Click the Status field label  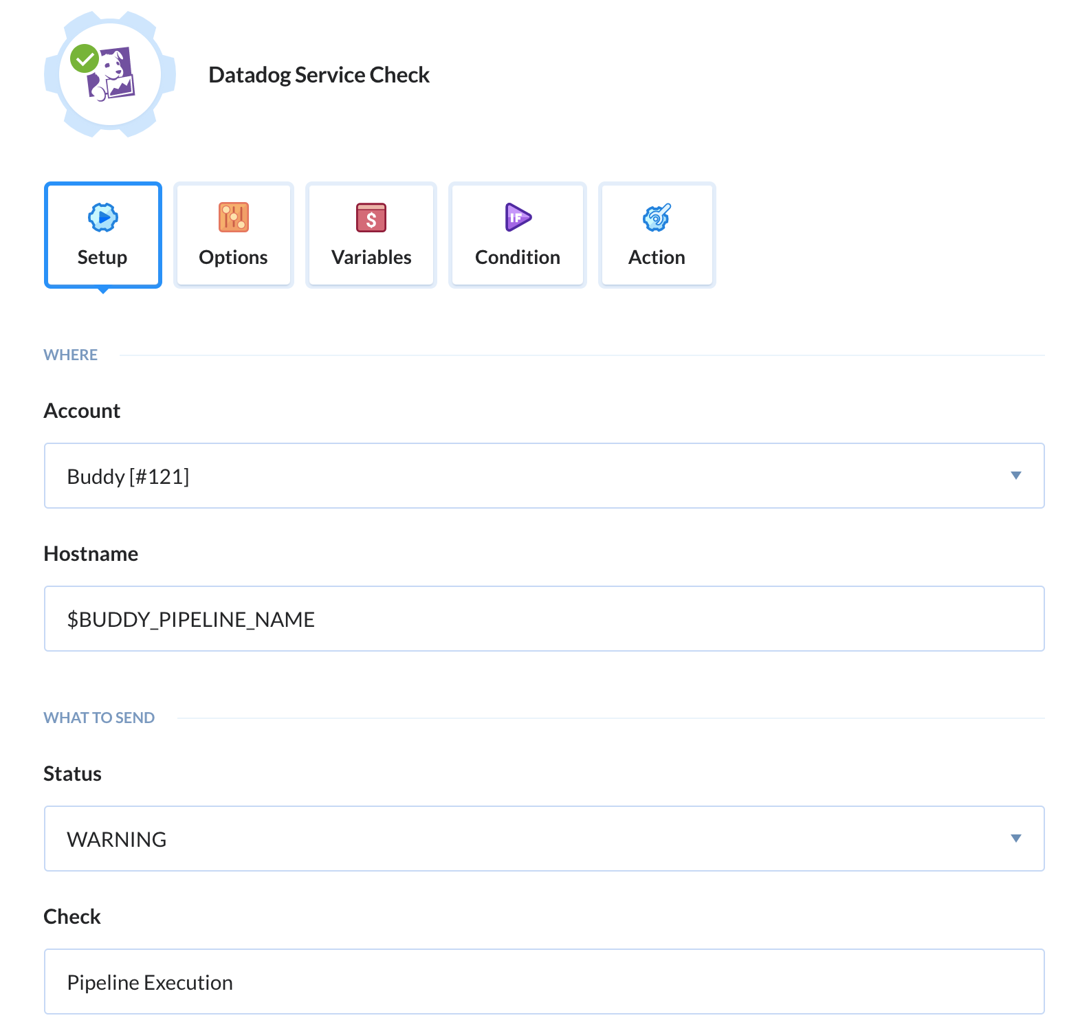[x=72, y=773]
